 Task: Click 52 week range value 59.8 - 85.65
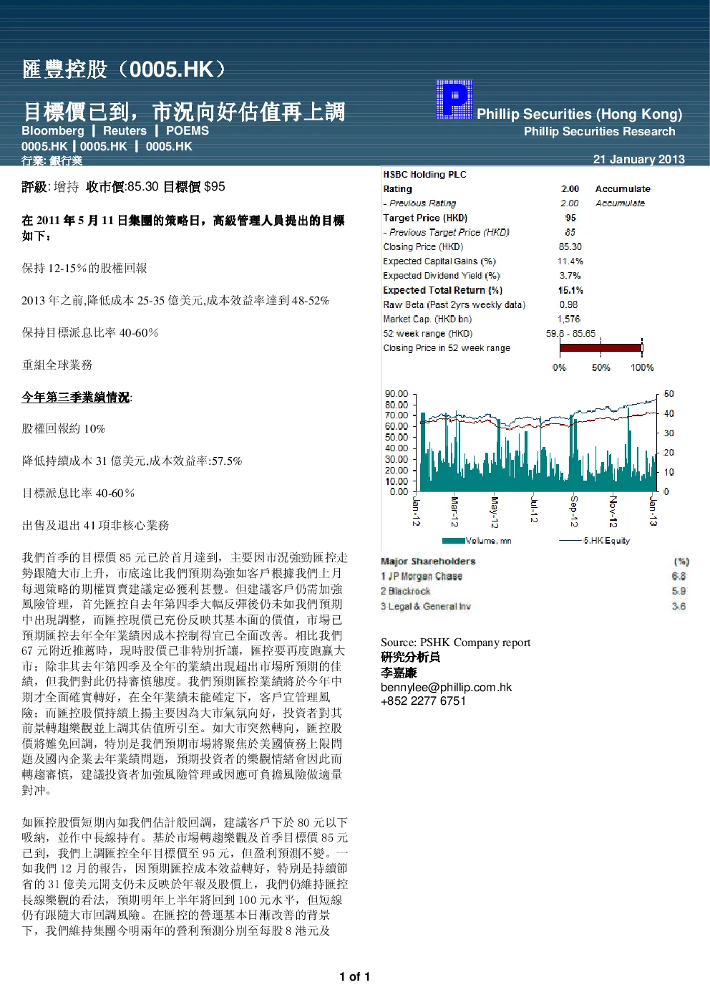[x=570, y=333]
